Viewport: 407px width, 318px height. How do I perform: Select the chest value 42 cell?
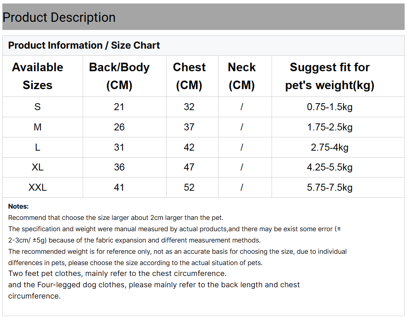tap(189, 148)
